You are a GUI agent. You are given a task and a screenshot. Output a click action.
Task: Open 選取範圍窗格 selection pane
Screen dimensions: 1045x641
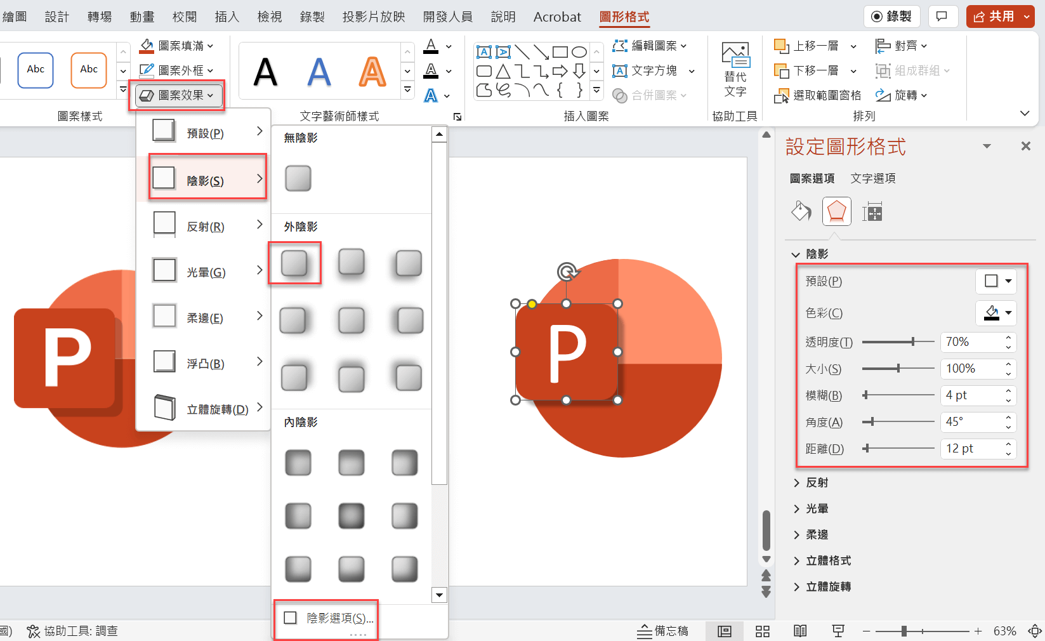(818, 95)
